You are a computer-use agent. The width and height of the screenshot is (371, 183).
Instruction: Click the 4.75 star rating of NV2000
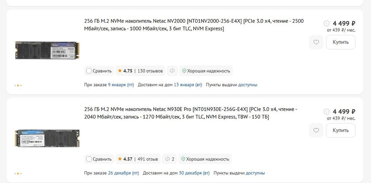point(125,71)
